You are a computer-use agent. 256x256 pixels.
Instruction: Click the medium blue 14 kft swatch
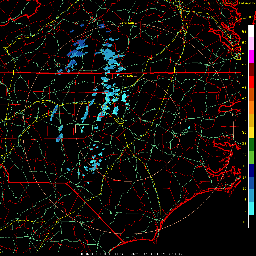251,183
